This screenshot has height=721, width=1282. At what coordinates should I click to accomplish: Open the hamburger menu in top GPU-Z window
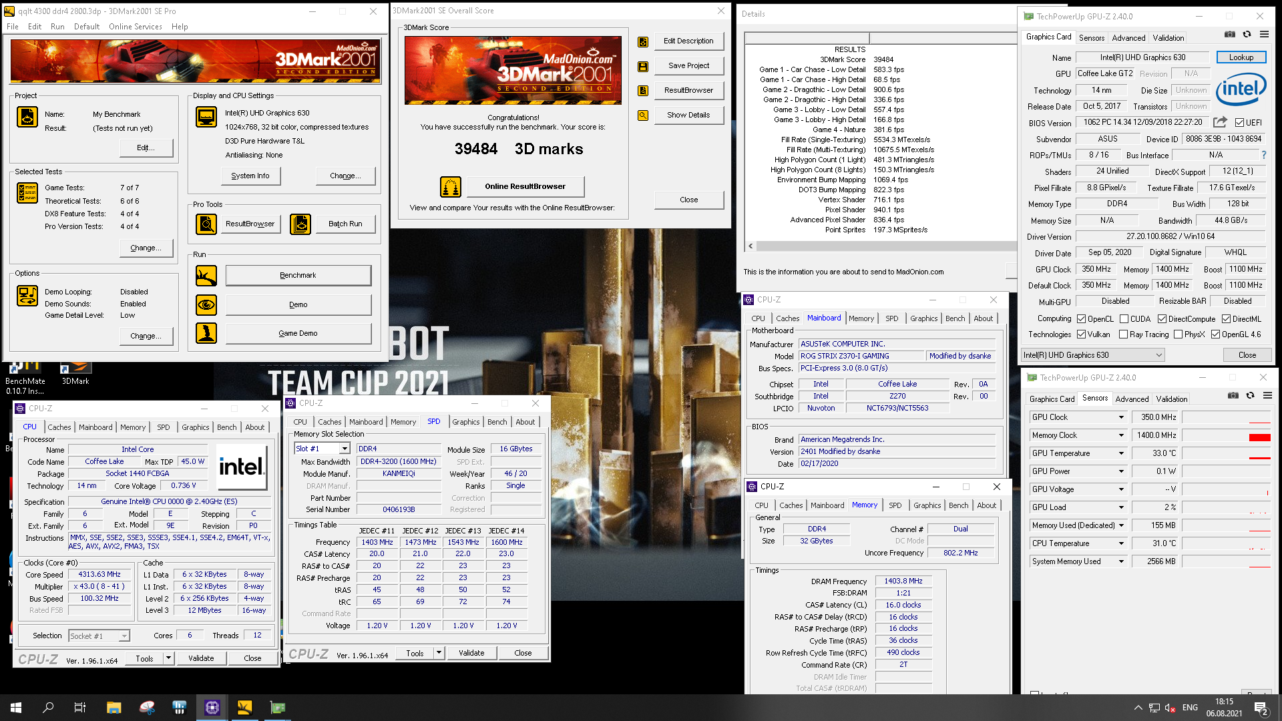1264,35
